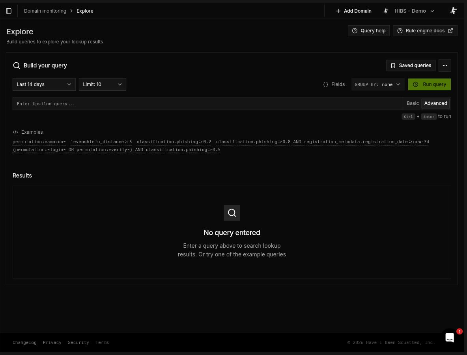Open the chat support widget
Screen dimensions: 467x355
click(x=449, y=337)
